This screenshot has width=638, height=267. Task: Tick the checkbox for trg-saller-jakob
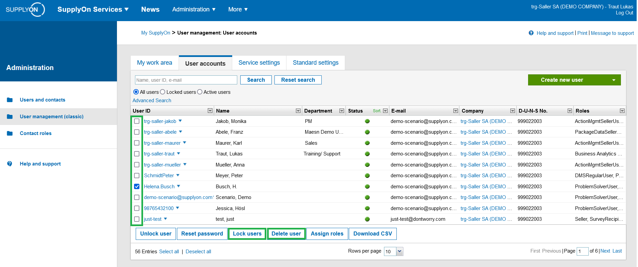click(137, 121)
